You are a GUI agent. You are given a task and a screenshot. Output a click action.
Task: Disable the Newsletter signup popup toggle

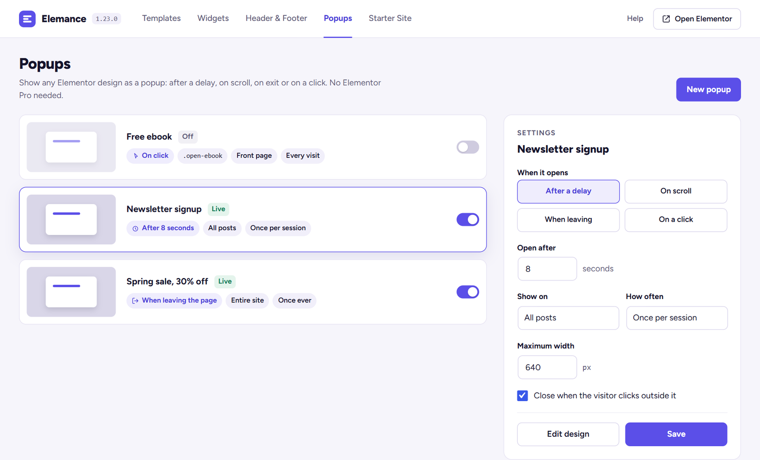coord(468,219)
